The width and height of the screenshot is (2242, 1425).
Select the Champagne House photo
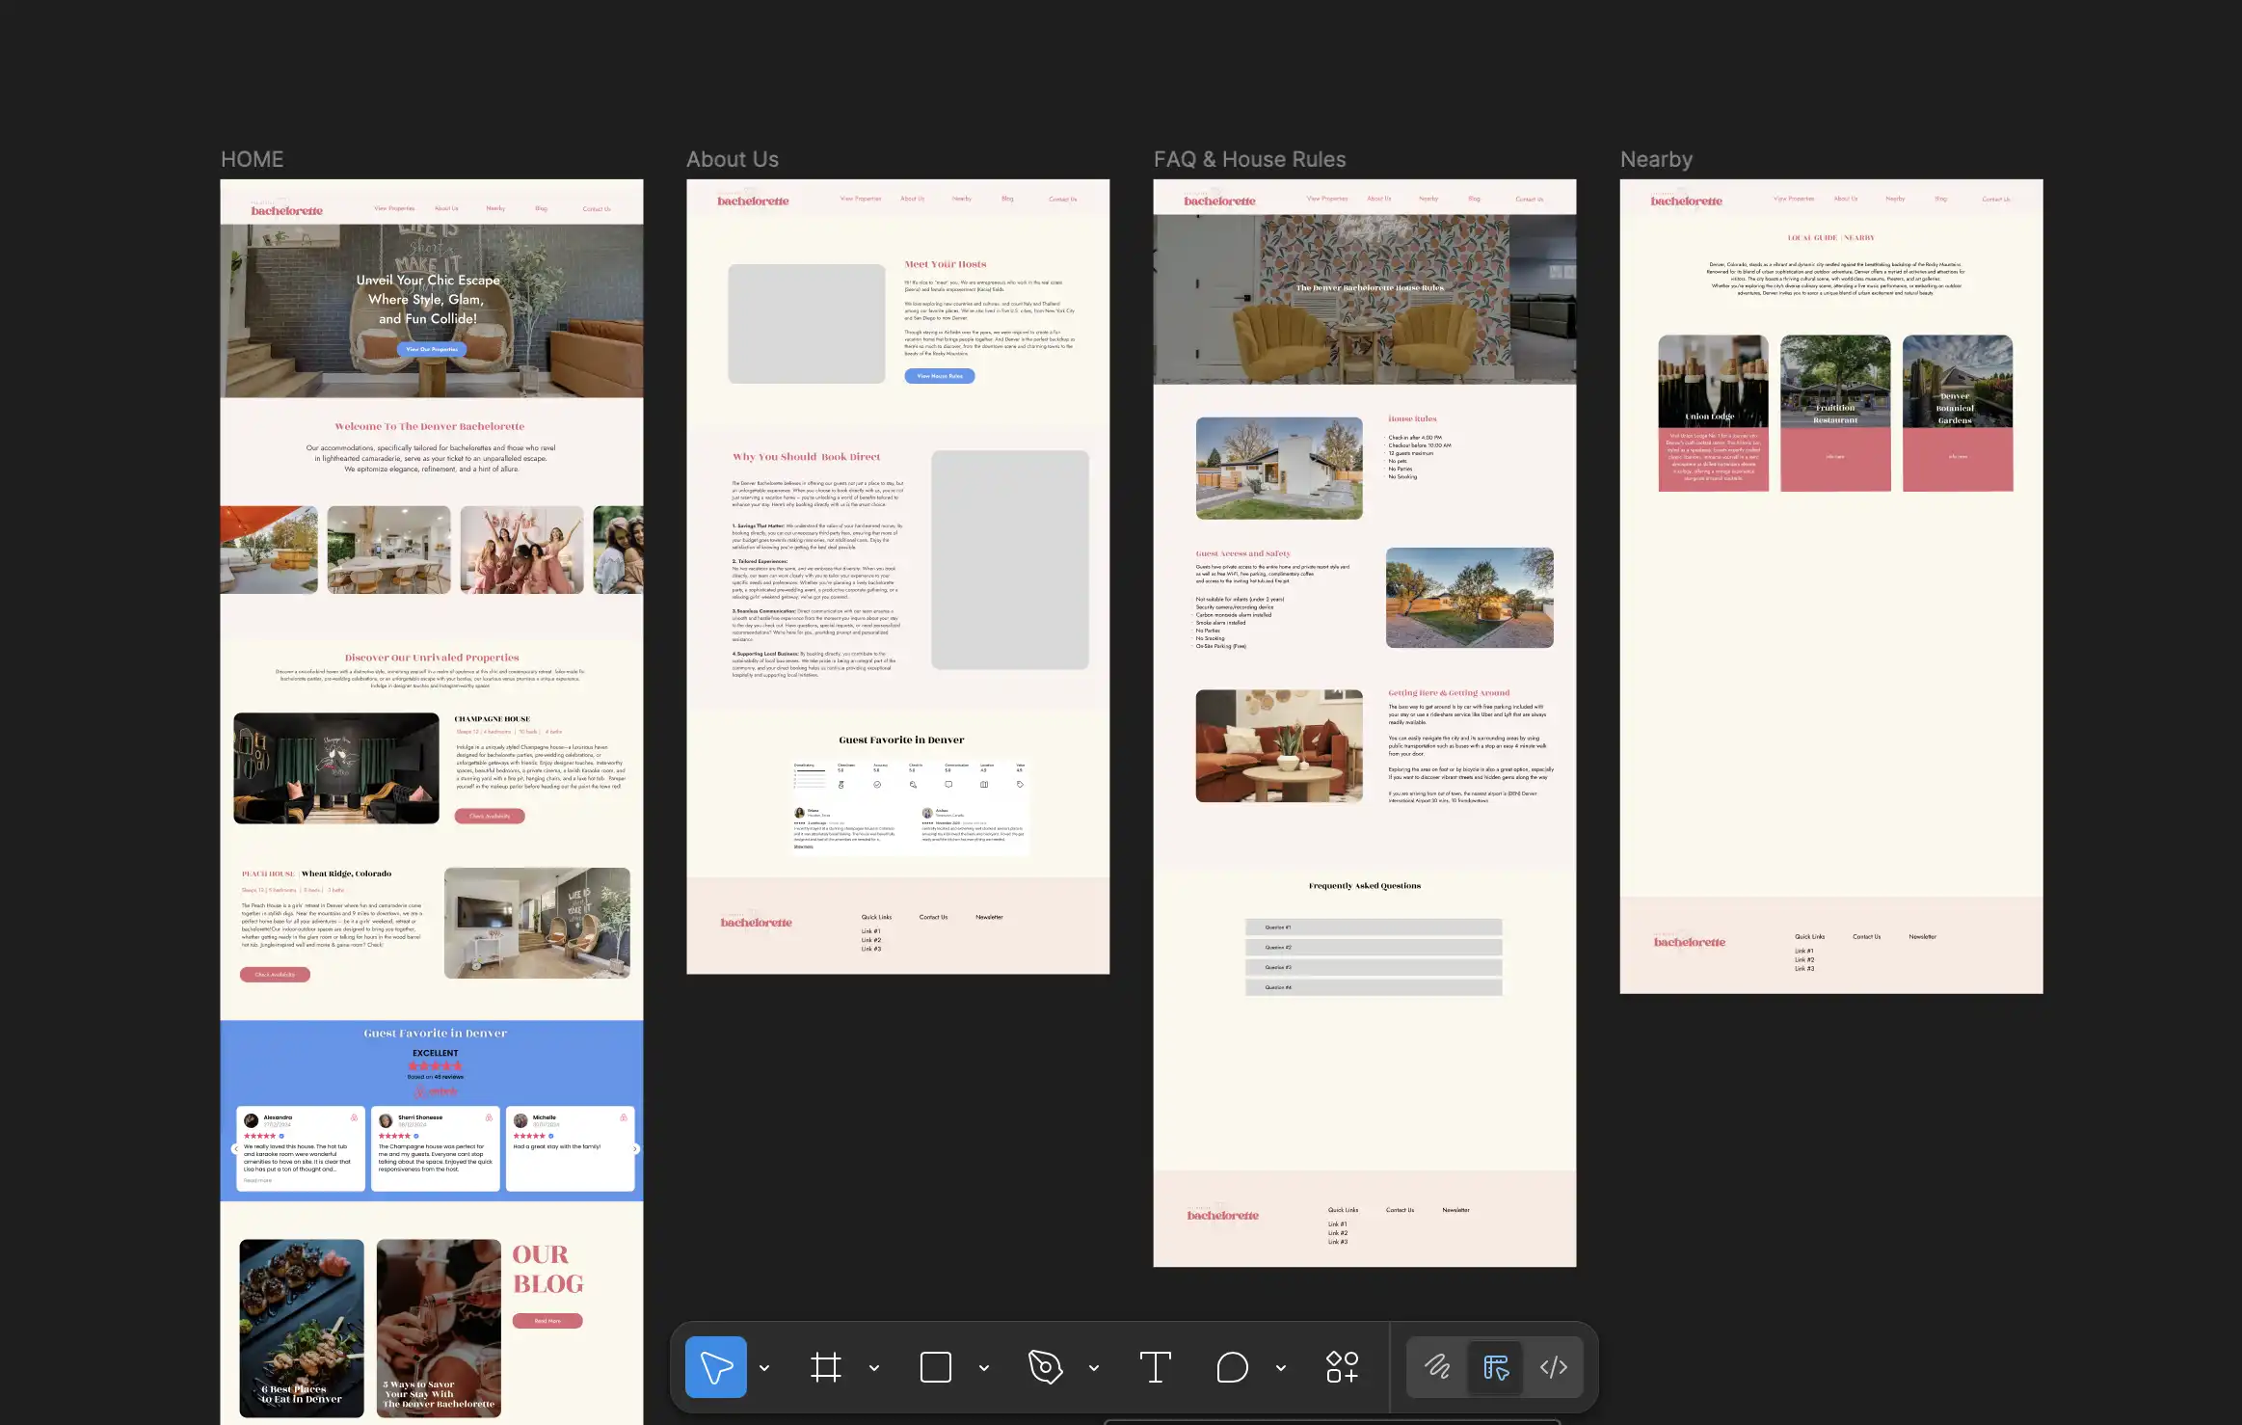tap(336, 768)
